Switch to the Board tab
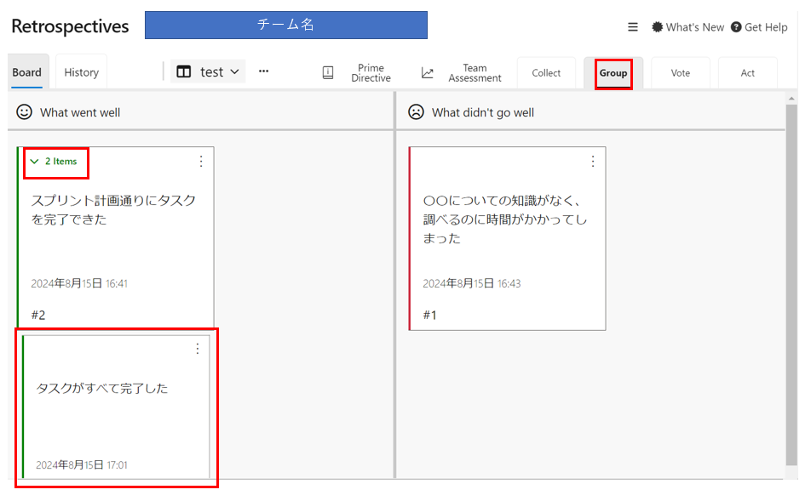 click(27, 72)
